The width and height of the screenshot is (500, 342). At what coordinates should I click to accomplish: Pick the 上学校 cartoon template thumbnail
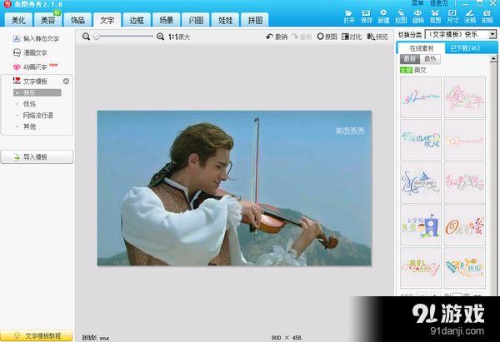coord(421,226)
